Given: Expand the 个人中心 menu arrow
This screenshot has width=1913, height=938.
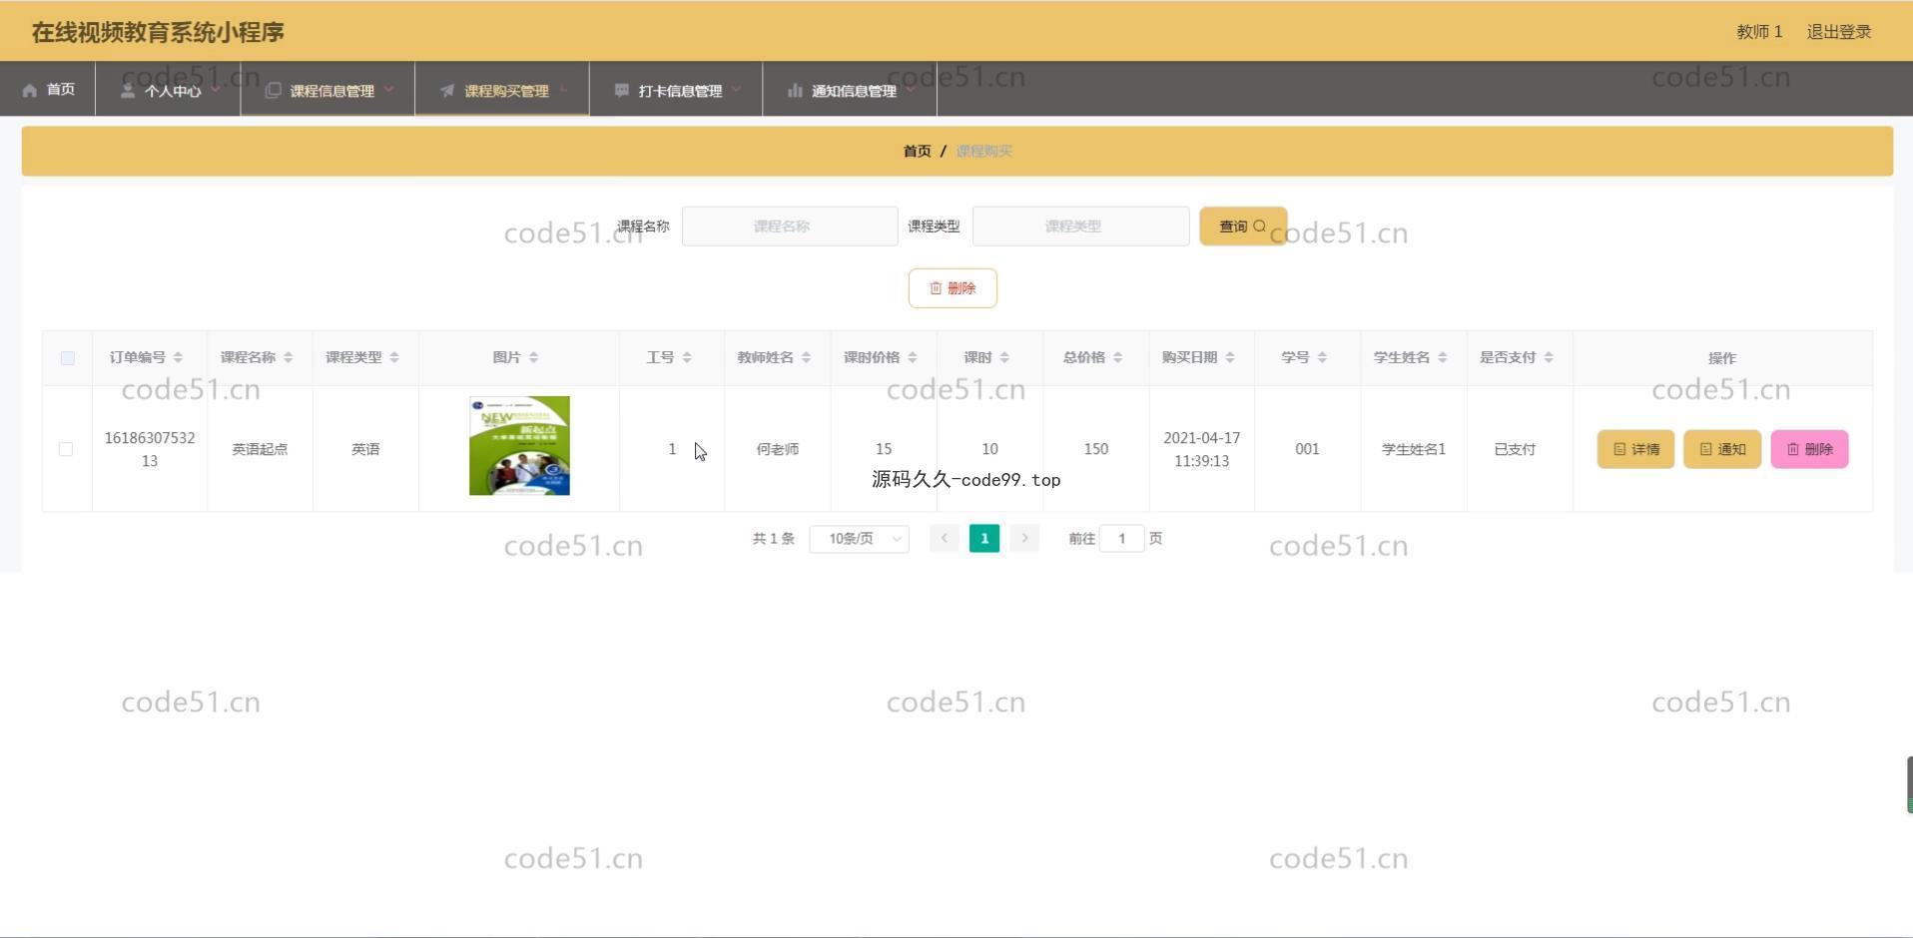Looking at the screenshot, I should point(215,90).
